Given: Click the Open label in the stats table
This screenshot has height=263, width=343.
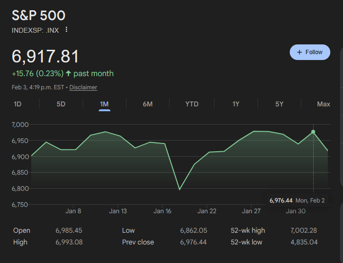Looking at the screenshot, I should tap(21, 230).
